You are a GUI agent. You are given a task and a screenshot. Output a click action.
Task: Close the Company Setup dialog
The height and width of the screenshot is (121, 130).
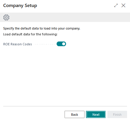tap(123, 6)
